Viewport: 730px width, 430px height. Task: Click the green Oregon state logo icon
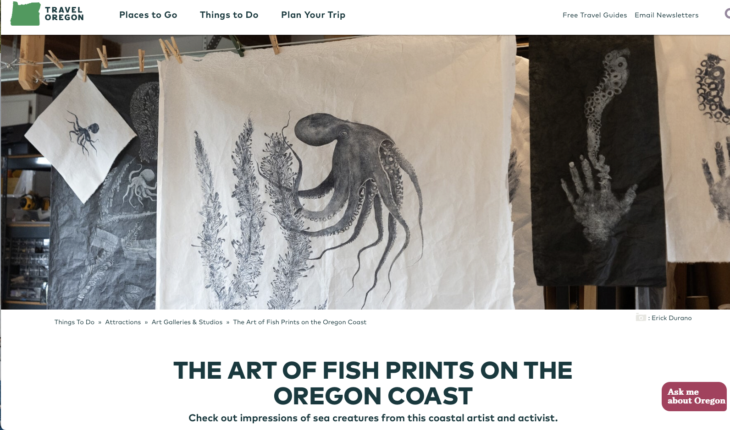(x=26, y=14)
